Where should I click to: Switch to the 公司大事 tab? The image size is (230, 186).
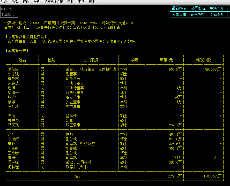179,14
